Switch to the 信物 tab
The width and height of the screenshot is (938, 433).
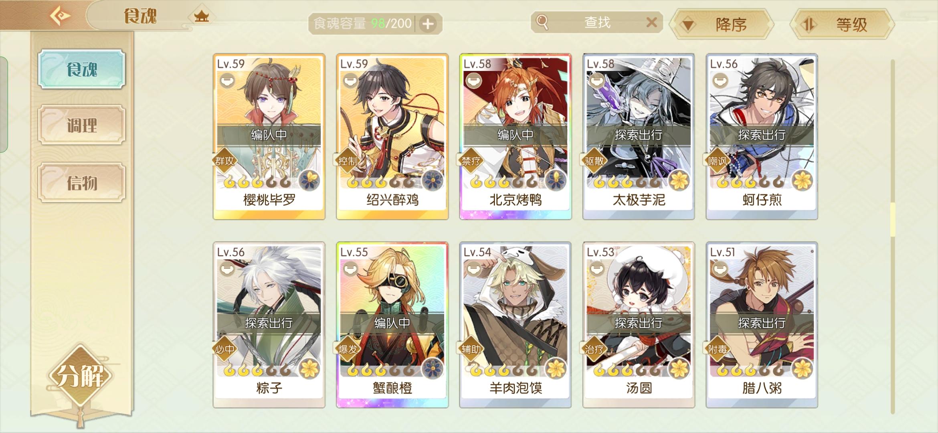[82, 183]
